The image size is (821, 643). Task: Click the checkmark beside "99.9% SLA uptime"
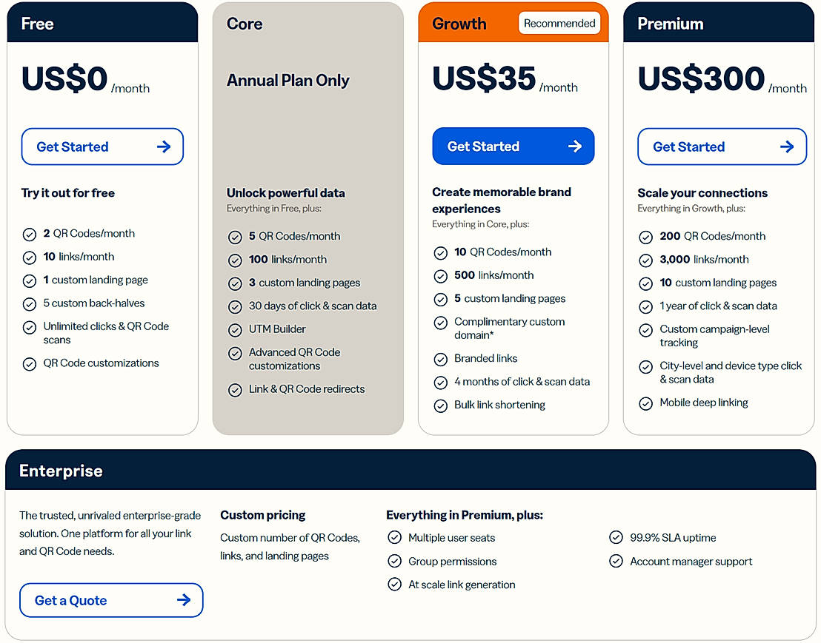(616, 538)
